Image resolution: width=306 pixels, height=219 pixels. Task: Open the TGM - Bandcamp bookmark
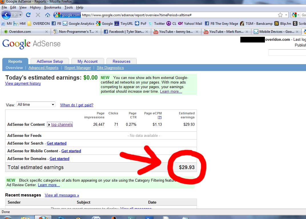point(256,24)
